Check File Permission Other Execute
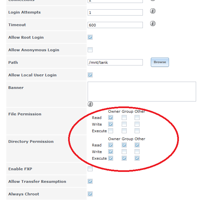This screenshot has height=200, width=210. coord(137,131)
